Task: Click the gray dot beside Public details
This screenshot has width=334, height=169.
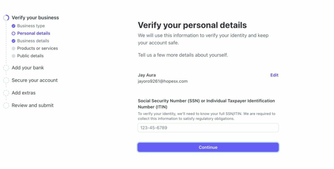Action: click(x=13, y=56)
